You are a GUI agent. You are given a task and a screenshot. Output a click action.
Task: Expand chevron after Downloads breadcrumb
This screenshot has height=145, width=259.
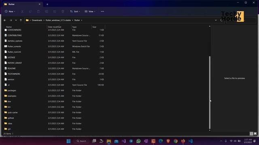point(44,20)
